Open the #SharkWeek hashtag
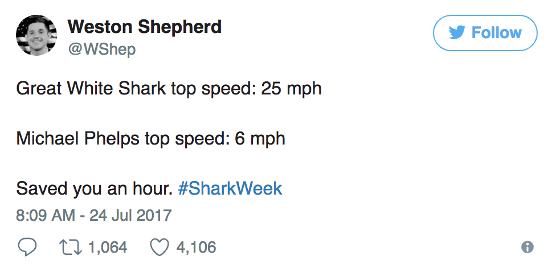Viewport: 556px width, 272px height. pos(230,188)
